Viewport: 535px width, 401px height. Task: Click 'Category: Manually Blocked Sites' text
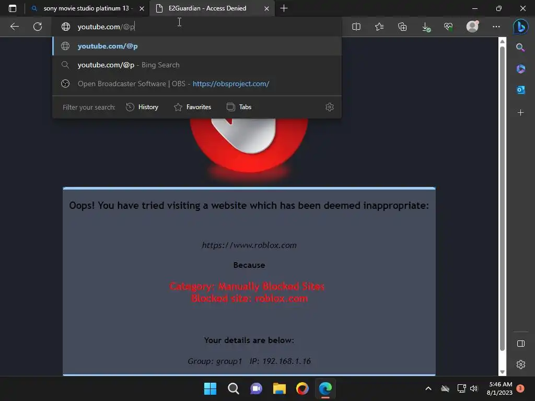pos(247,286)
